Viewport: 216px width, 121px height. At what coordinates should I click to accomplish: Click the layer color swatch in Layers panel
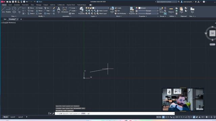click(x=93, y=8)
